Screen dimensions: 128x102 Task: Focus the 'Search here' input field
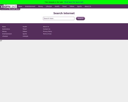(59, 18)
